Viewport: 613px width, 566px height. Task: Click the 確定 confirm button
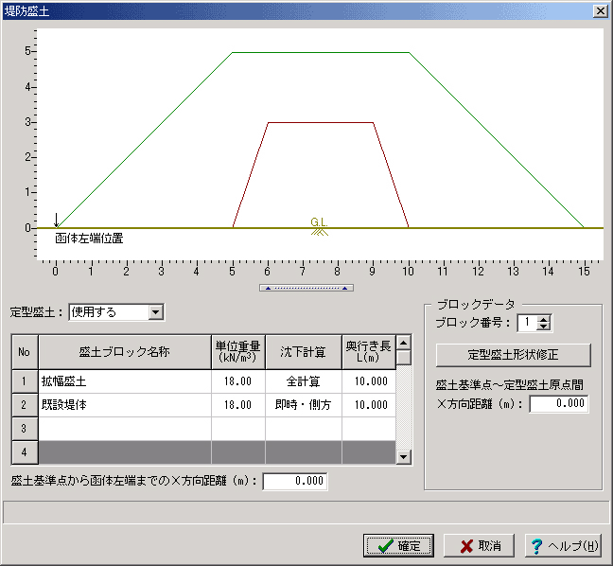[x=398, y=545]
